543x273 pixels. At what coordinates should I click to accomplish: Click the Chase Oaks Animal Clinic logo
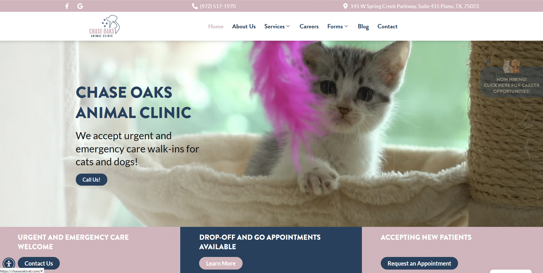tap(104, 26)
